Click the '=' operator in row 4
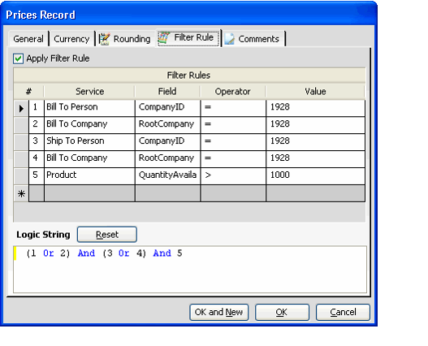Screen dimensions: 428x346 click(x=233, y=159)
